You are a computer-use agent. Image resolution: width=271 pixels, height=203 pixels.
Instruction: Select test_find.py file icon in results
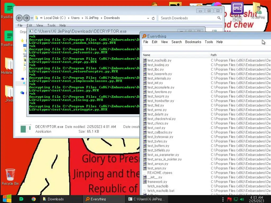point(145,105)
